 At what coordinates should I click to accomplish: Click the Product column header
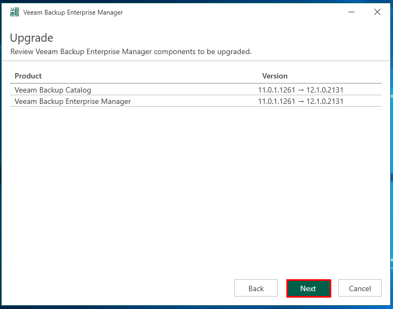pyautogui.click(x=28, y=76)
